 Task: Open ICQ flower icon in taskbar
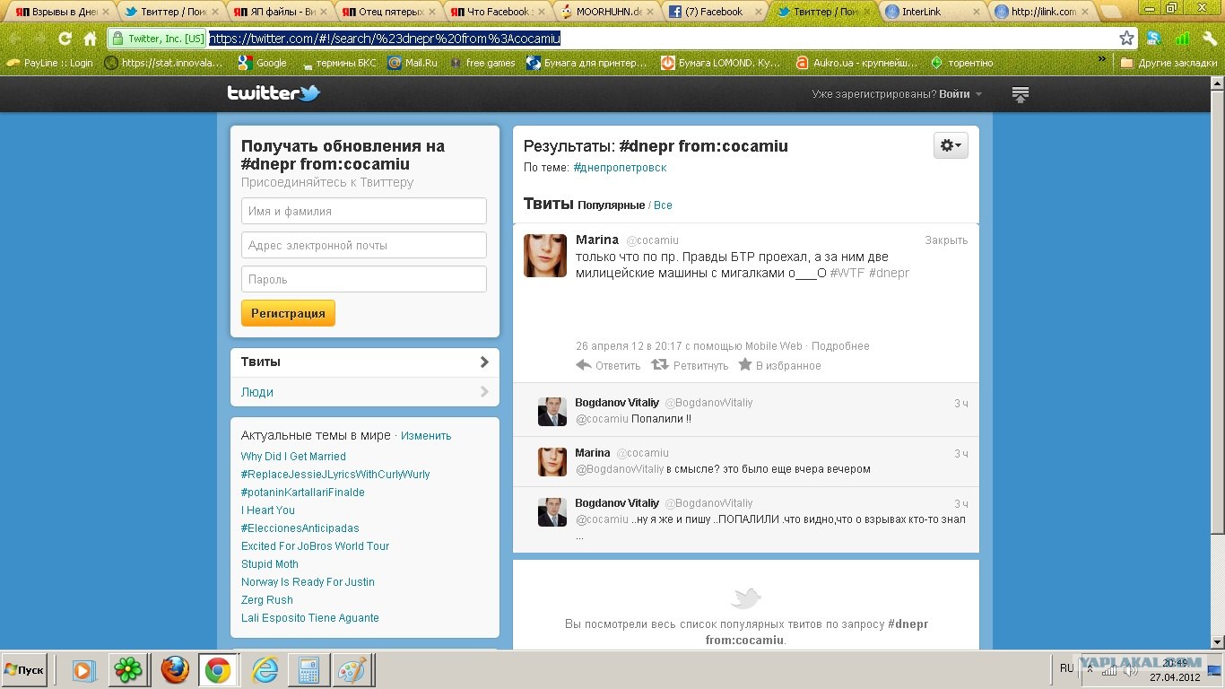click(129, 670)
